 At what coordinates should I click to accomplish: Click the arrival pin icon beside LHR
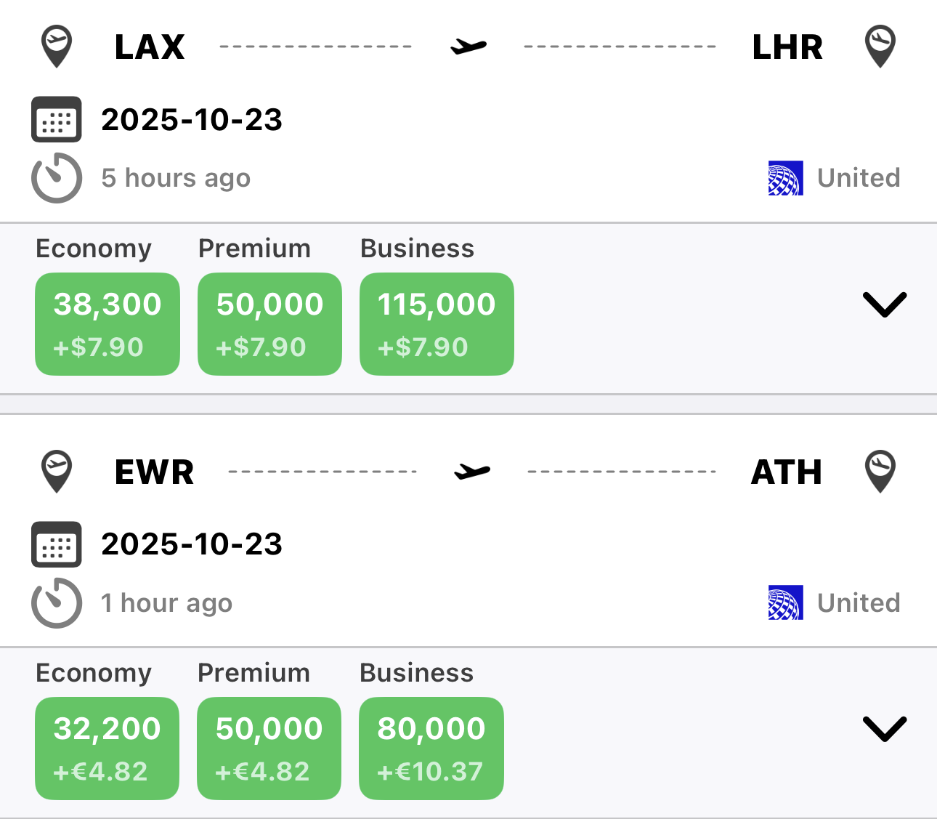tap(880, 47)
